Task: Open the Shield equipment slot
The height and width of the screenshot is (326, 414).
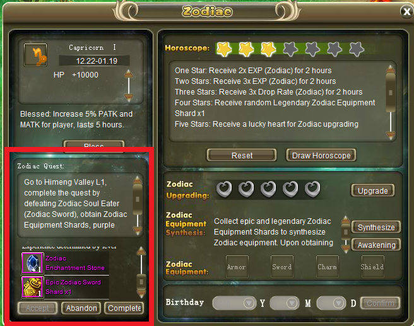Action: (372, 266)
